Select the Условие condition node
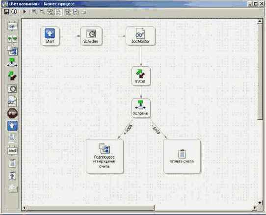The width and height of the screenshot is (266, 215). (x=141, y=108)
